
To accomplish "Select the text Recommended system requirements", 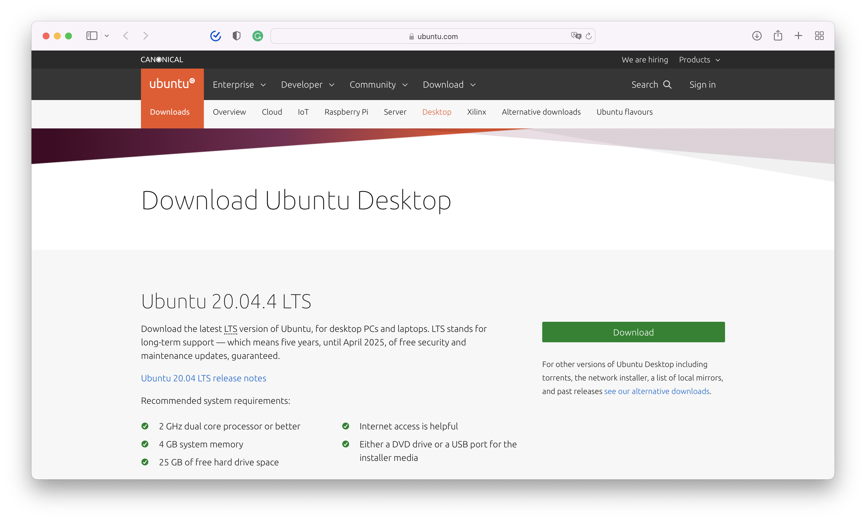I will point(215,400).
